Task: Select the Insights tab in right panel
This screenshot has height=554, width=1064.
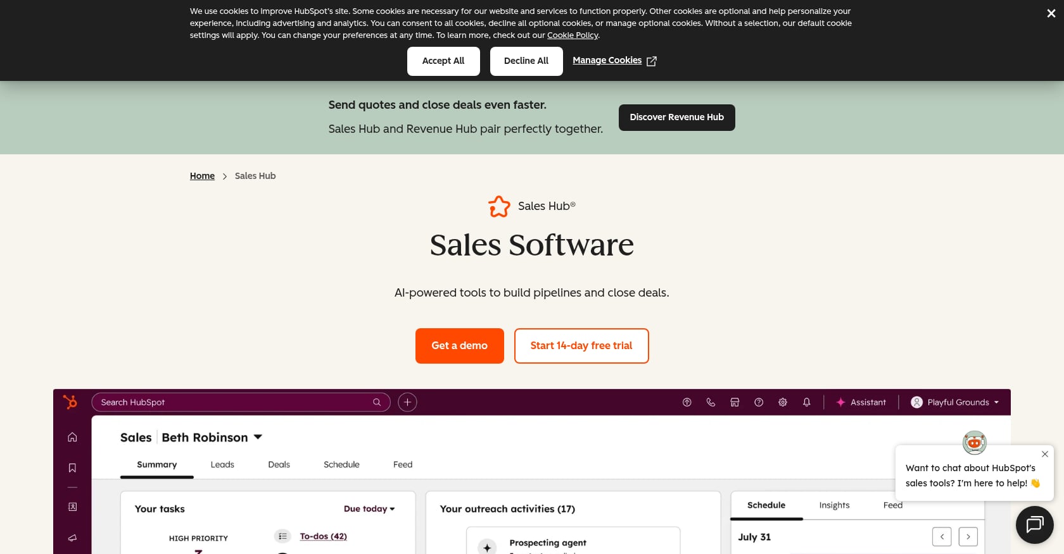Action: (834, 505)
